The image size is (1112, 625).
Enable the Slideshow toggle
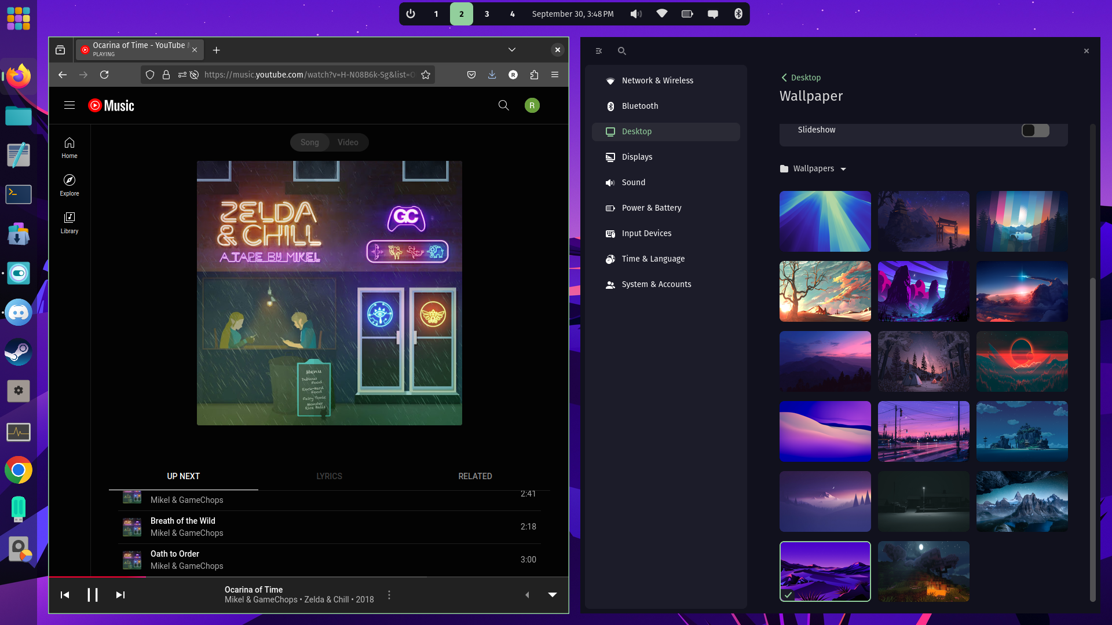[1035, 130]
